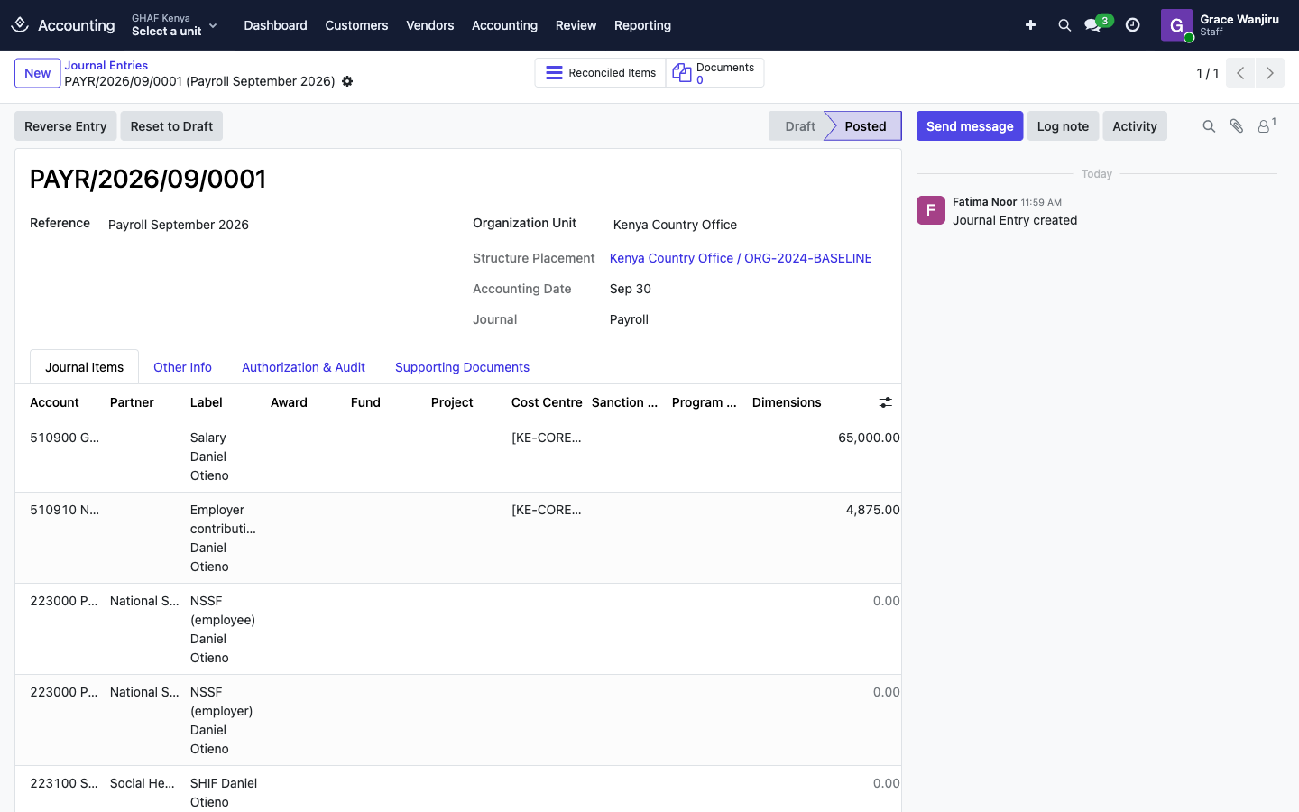
Task: Click Fatima Noor's avatar
Action: 931,210
